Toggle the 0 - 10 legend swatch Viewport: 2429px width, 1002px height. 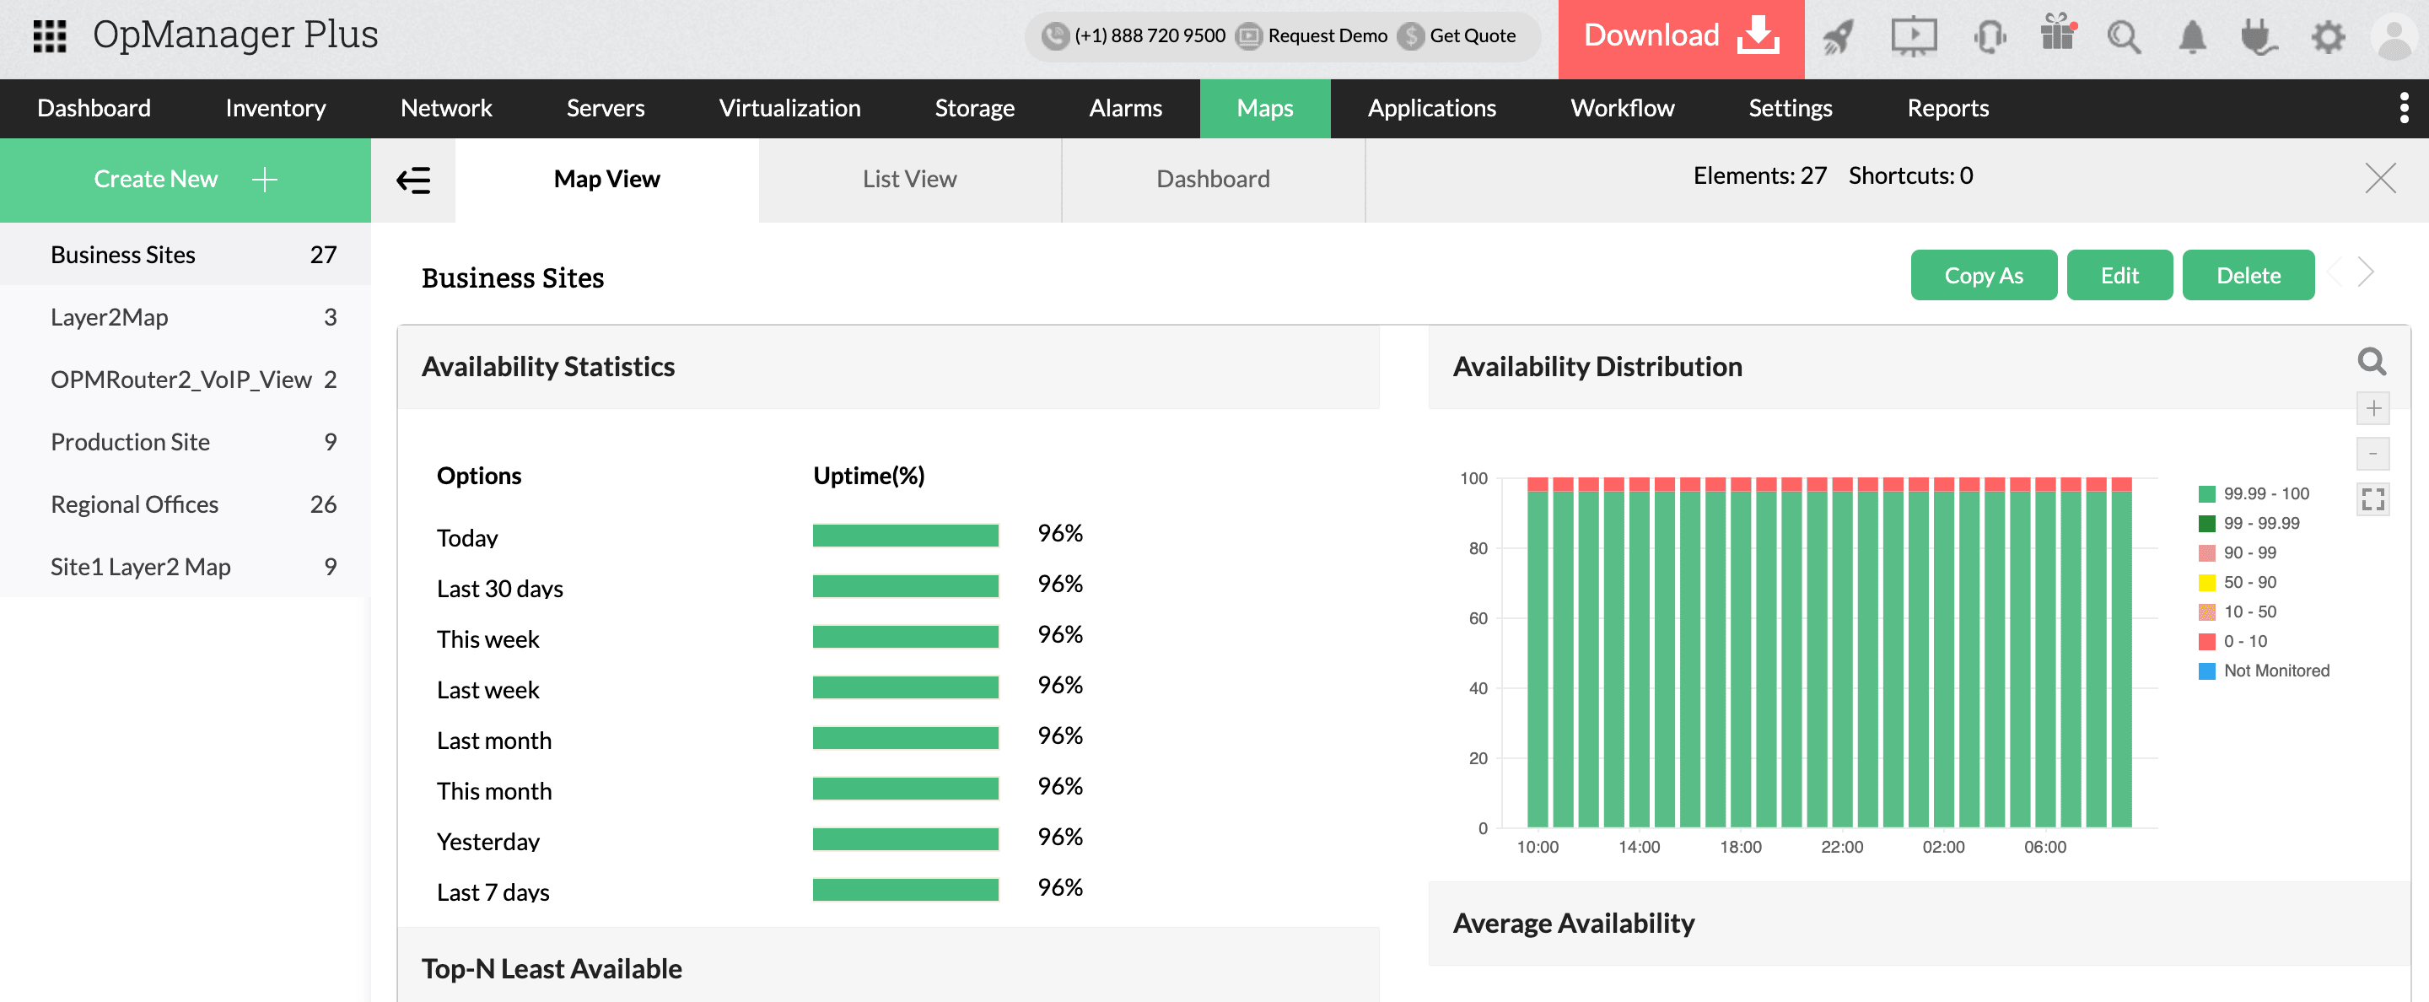[x=2206, y=642]
